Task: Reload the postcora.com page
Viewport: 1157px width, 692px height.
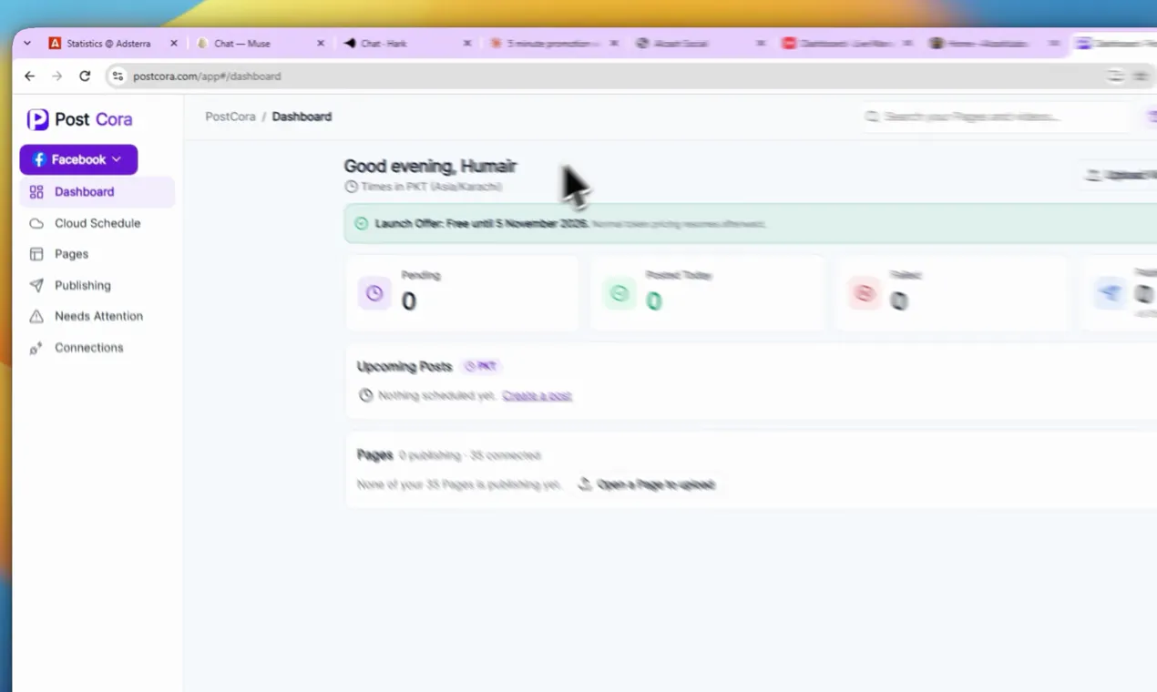Action: (85, 76)
